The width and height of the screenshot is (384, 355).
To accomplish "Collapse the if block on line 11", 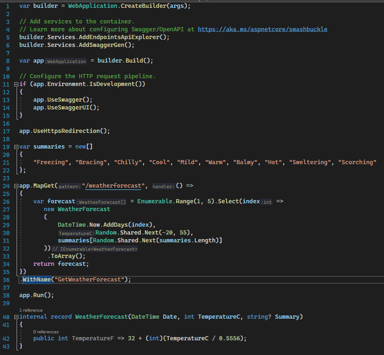I will [16, 84].
